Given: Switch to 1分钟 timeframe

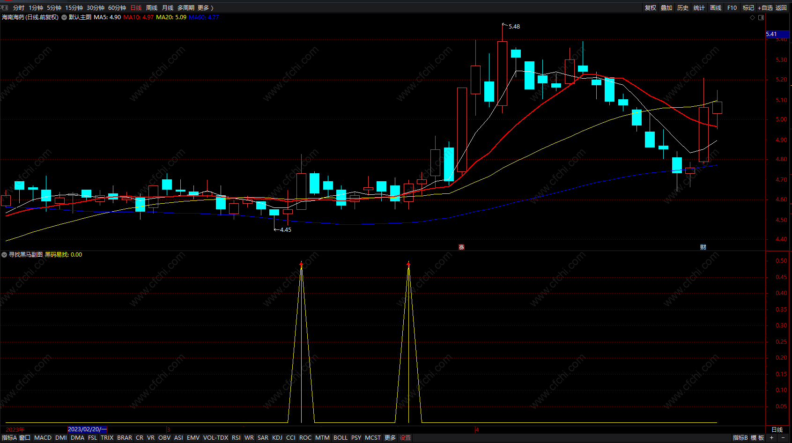Looking at the screenshot, I should coord(36,7).
